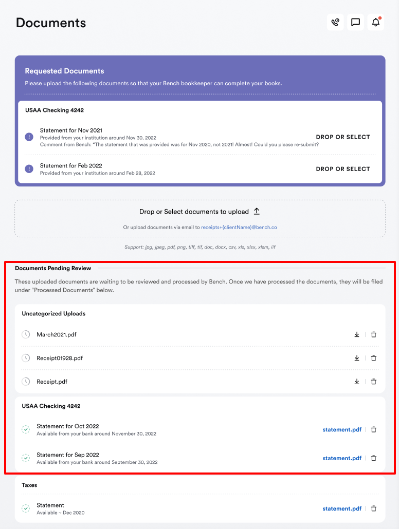Click the upload arrow icon in the drop zone
The image size is (399, 529).
coord(256,211)
